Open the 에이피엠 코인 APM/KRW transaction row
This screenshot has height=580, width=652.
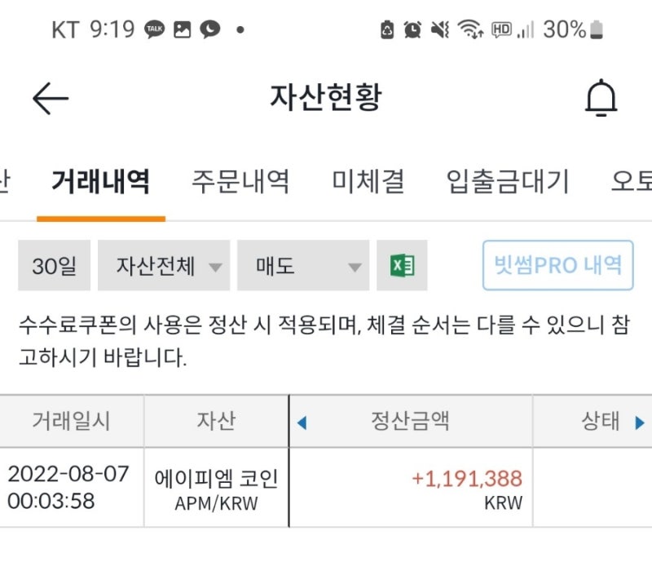(x=326, y=488)
